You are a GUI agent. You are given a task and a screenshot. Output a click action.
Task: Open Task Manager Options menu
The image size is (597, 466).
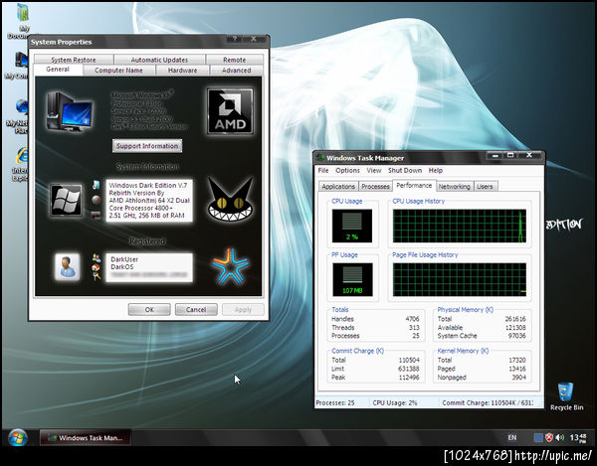coord(347,170)
